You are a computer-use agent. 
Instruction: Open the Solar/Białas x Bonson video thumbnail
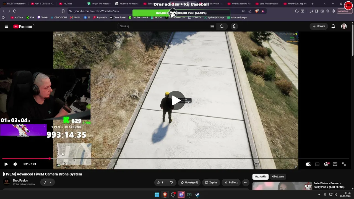[282, 186]
